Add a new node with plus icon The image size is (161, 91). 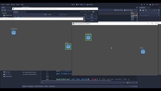click(x=2, y=10)
